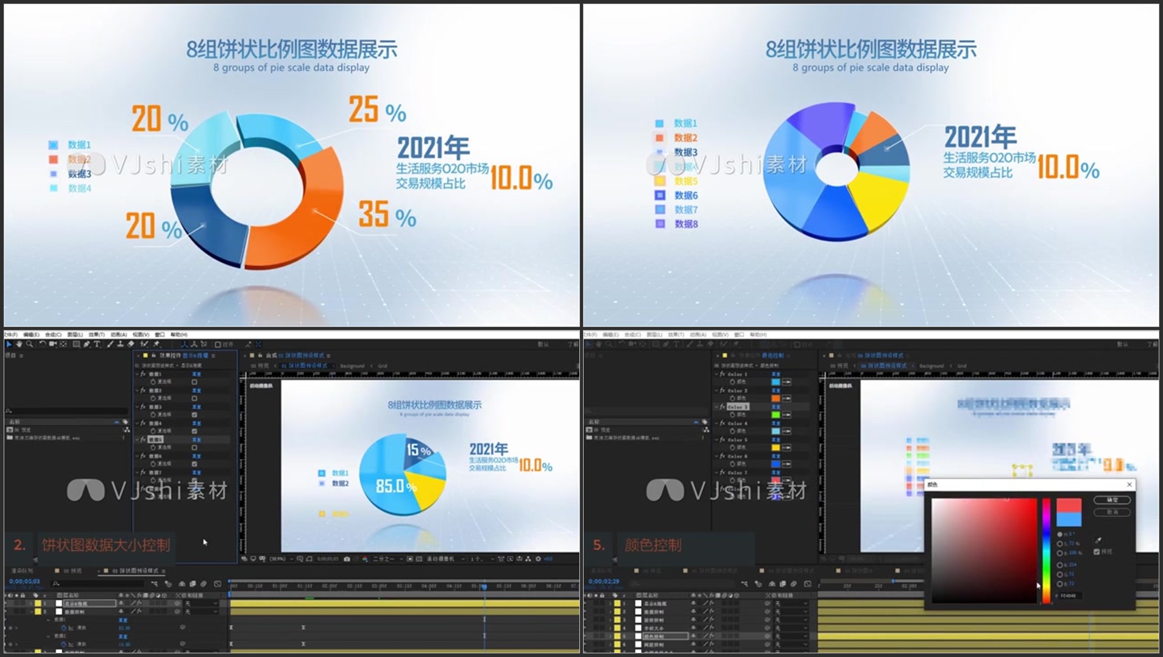
Task: Open the 活动摄像机 camera view dropdown
Action: [x=444, y=559]
